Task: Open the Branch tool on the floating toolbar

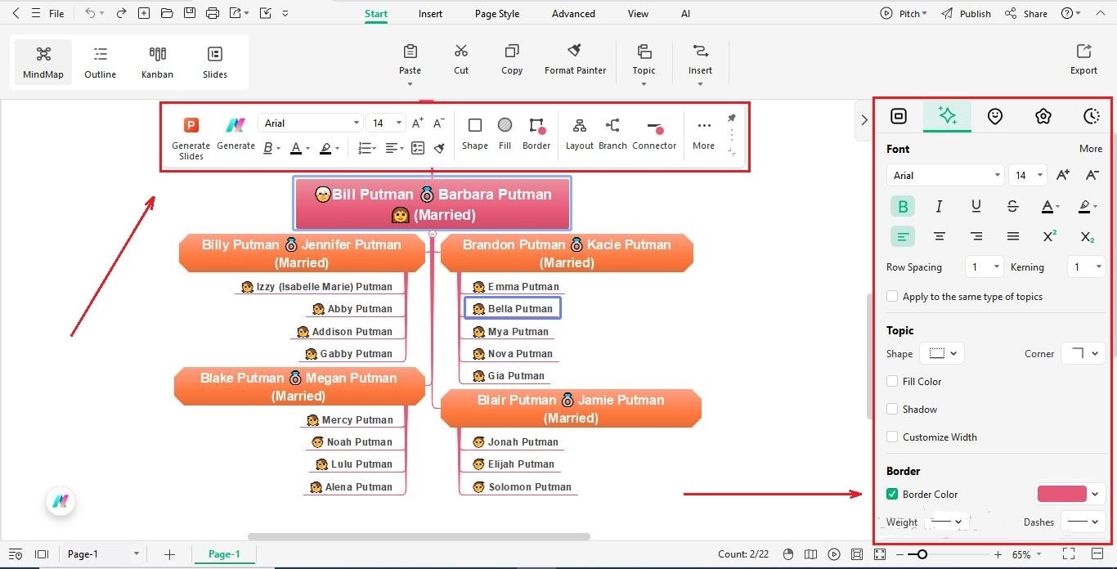Action: pyautogui.click(x=612, y=133)
